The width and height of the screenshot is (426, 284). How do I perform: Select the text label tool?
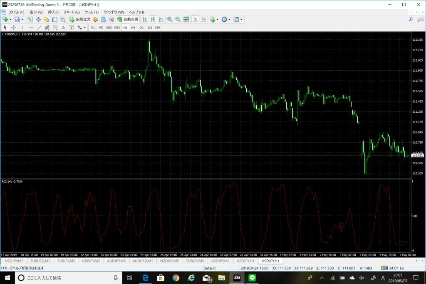tap(72, 27)
